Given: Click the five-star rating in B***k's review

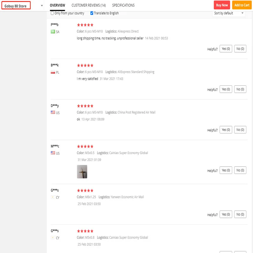Looking at the screenshot, I should 85,65.
